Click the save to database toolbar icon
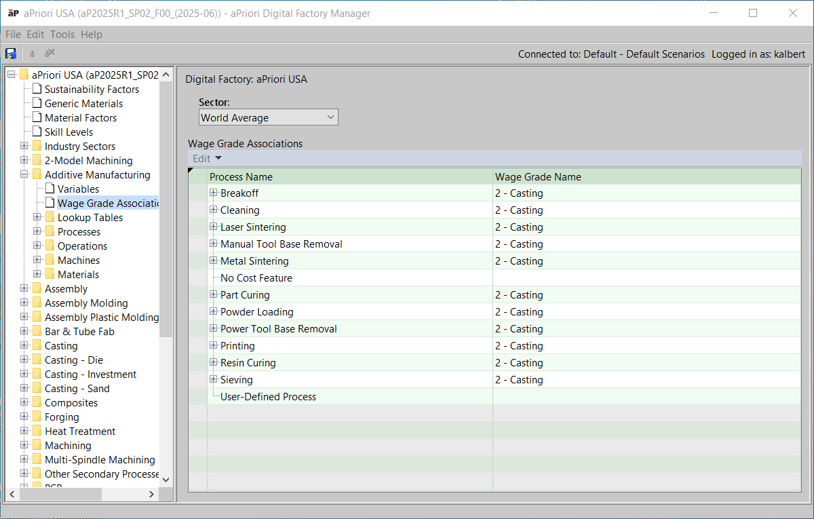The height and width of the screenshot is (519, 814). pyautogui.click(x=11, y=54)
